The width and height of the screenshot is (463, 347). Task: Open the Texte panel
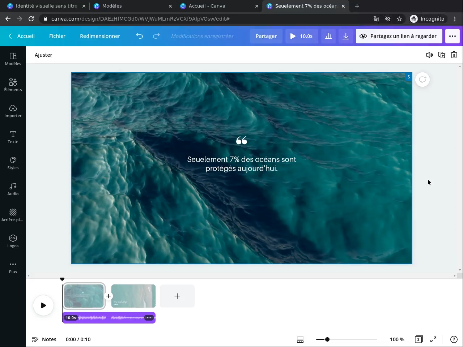pos(13,137)
